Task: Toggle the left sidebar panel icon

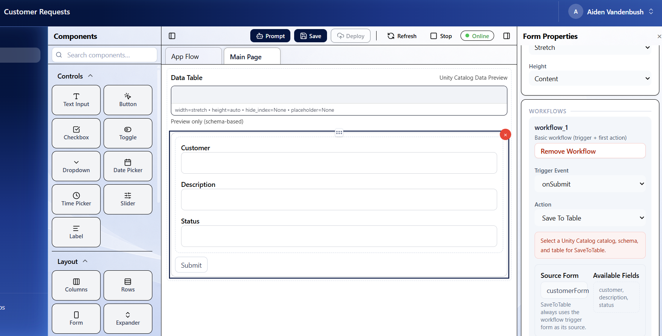Action: tap(172, 36)
